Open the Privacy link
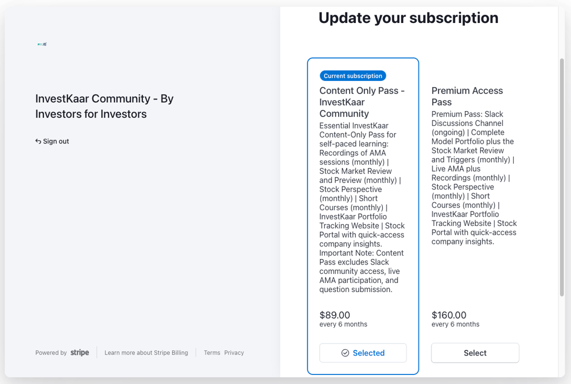571x384 pixels. (234, 353)
